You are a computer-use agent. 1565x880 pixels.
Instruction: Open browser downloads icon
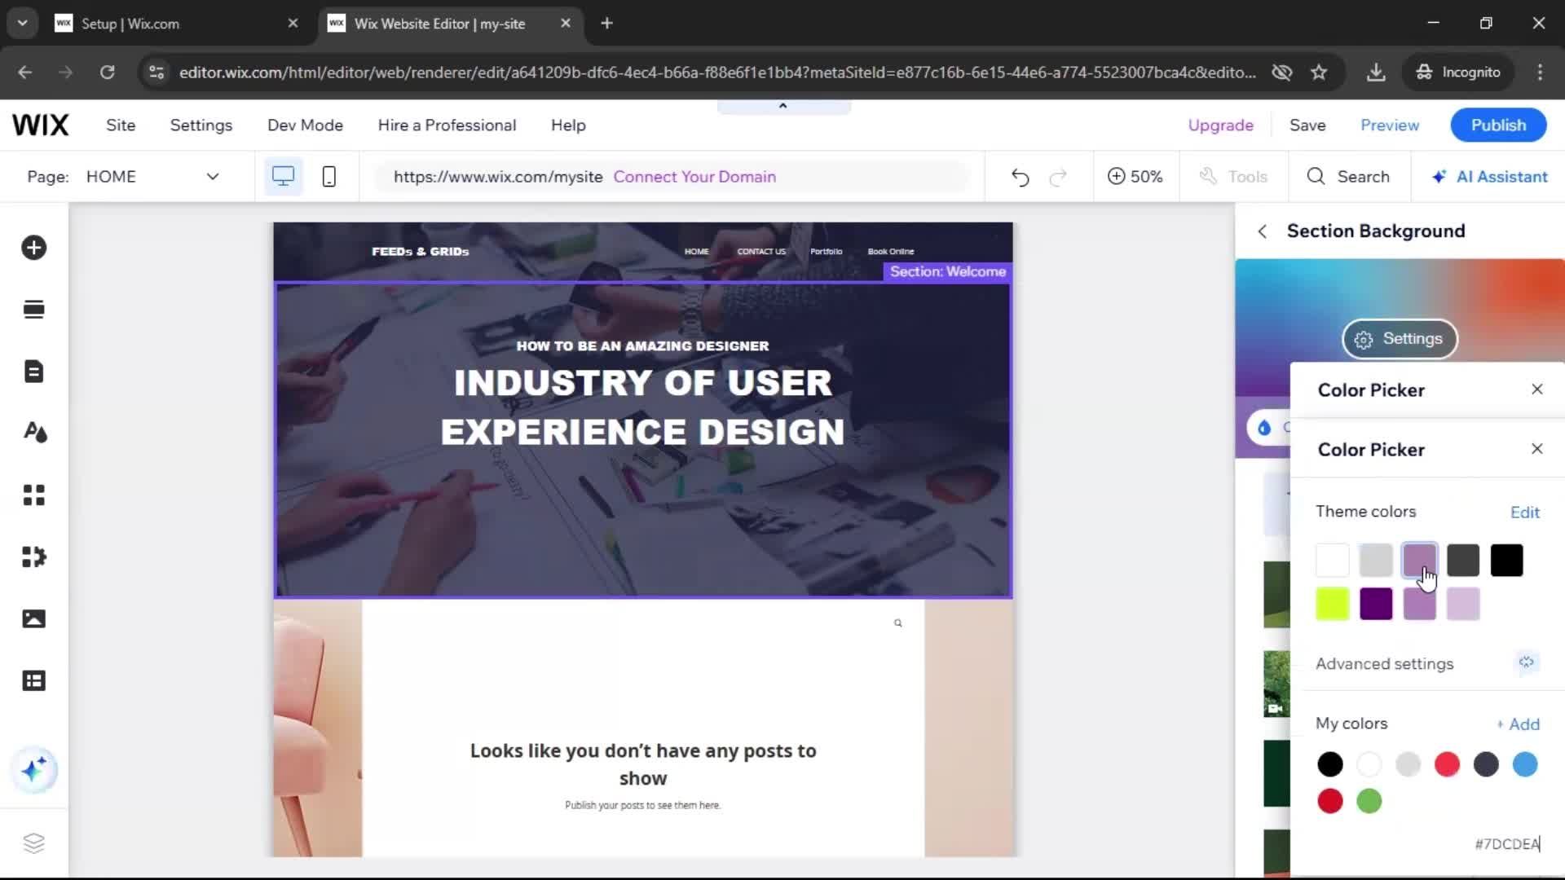coord(1376,73)
